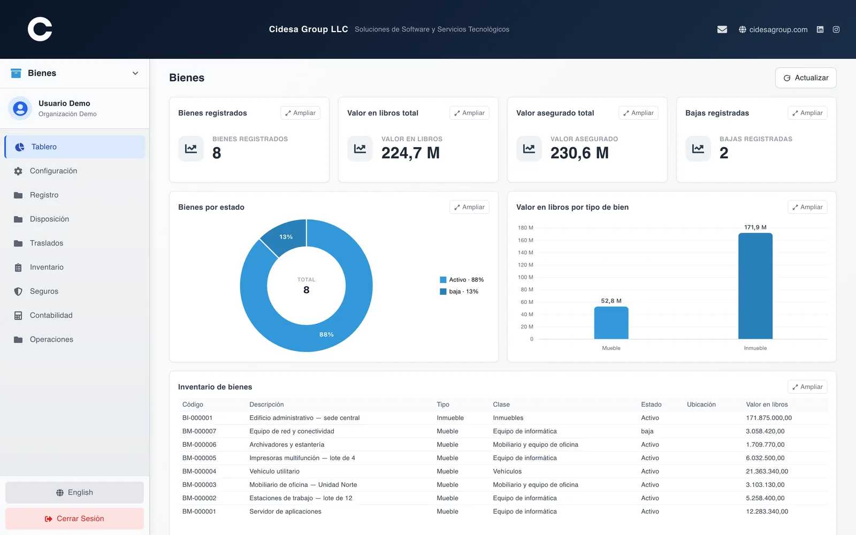The height and width of the screenshot is (535, 856).
Task: Click the Inmueble bar in the chart
Action: coord(755,286)
